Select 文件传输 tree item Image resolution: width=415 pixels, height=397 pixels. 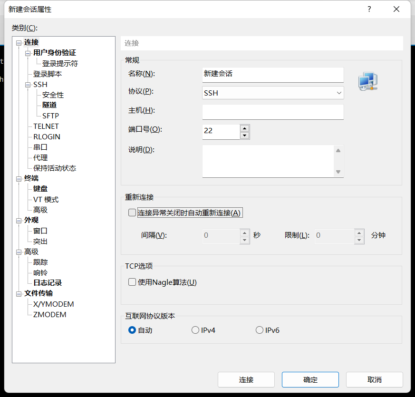pos(39,293)
